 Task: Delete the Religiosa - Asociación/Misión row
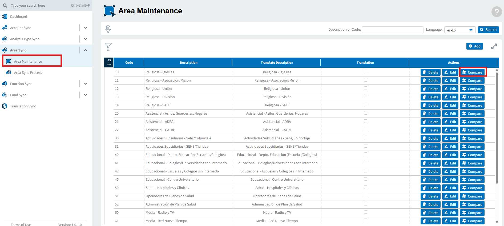pyautogui.click(x=430, y=80)
